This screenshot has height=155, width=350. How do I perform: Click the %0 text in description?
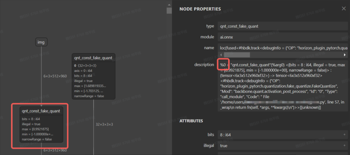[223, 65]
